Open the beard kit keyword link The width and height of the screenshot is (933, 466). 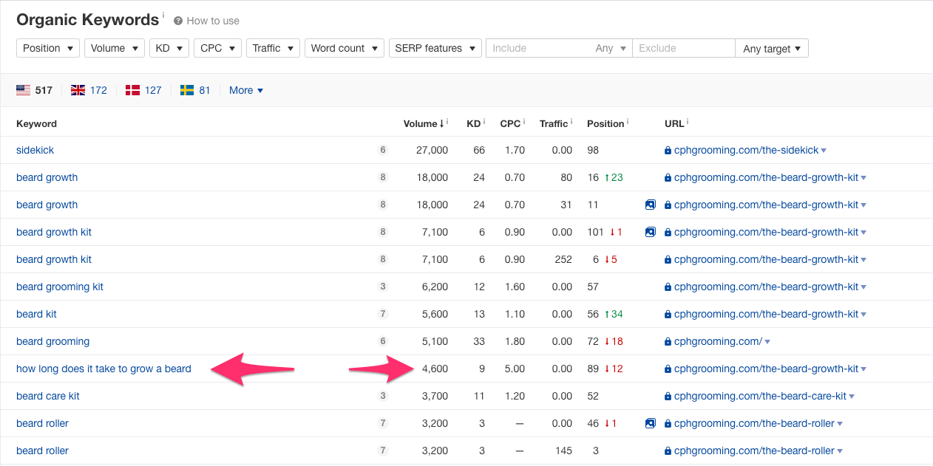click(x=36, y=314)
